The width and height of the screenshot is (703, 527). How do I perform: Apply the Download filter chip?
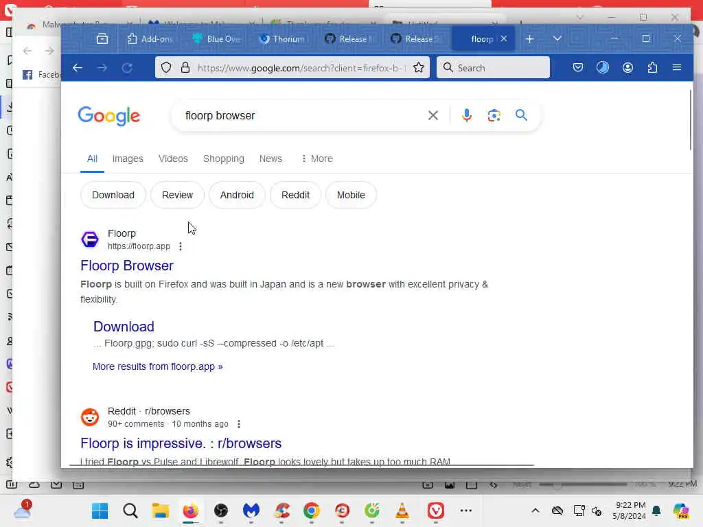tap(113, 195)
